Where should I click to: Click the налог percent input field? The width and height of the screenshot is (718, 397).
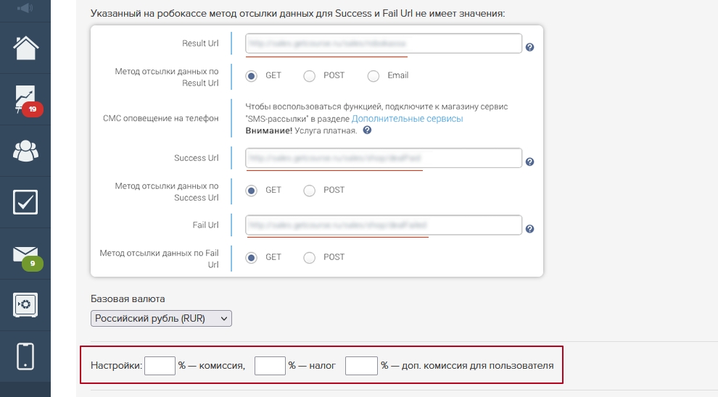[270, 366]
